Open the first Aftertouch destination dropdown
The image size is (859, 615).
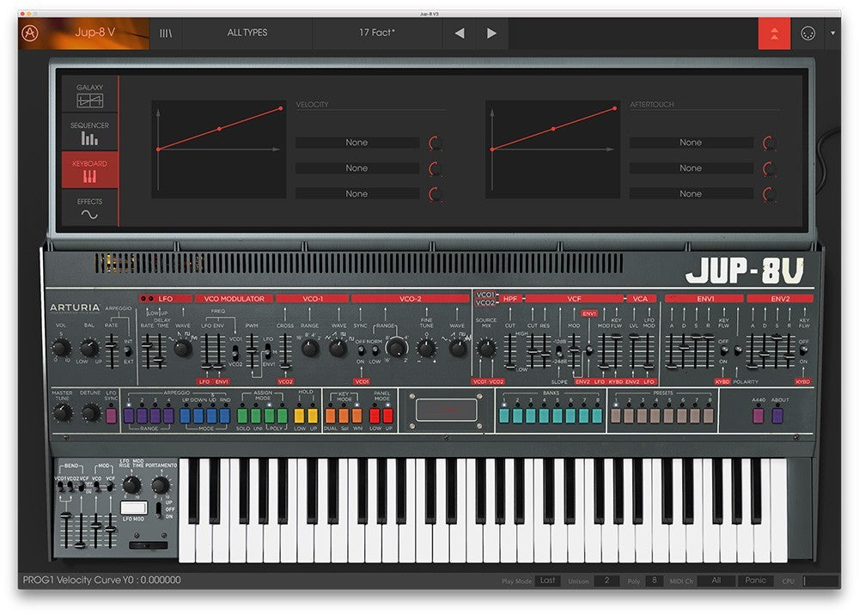click(691, 143)
